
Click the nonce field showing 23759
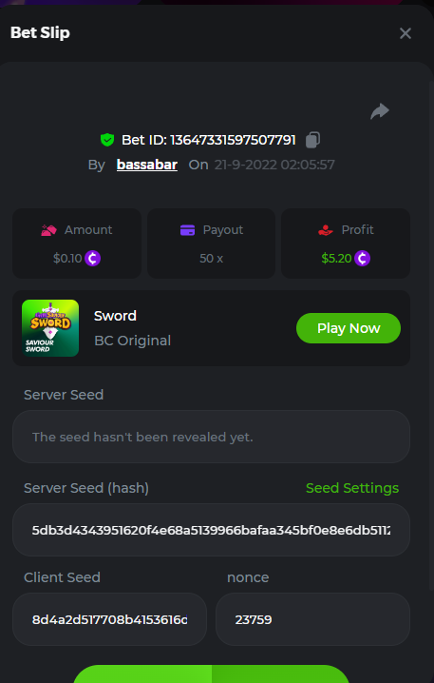pyautogui.click(x=312, y=619)
